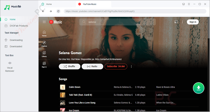This screenshot has width=210, height=112.
Task: Play the song Calm Down
Action: [x=75, y=87]
